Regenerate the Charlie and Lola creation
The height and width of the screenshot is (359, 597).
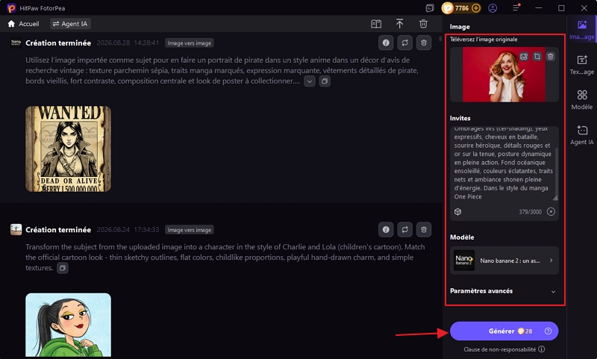click(x=404, y=230)
